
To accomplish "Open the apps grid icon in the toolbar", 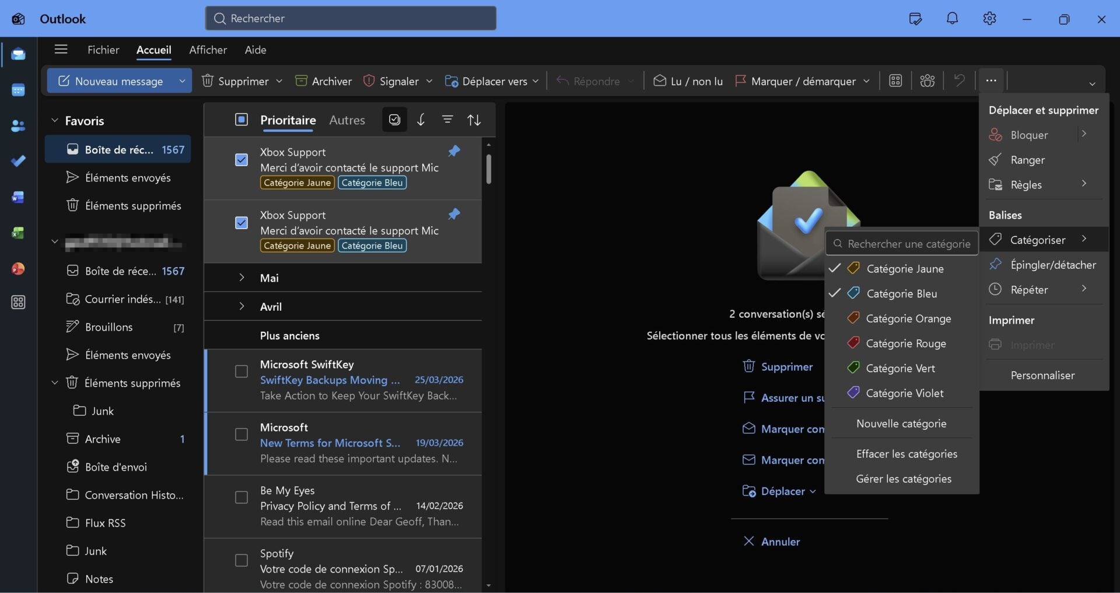I will pyautogui.click(x=895, y=80).
